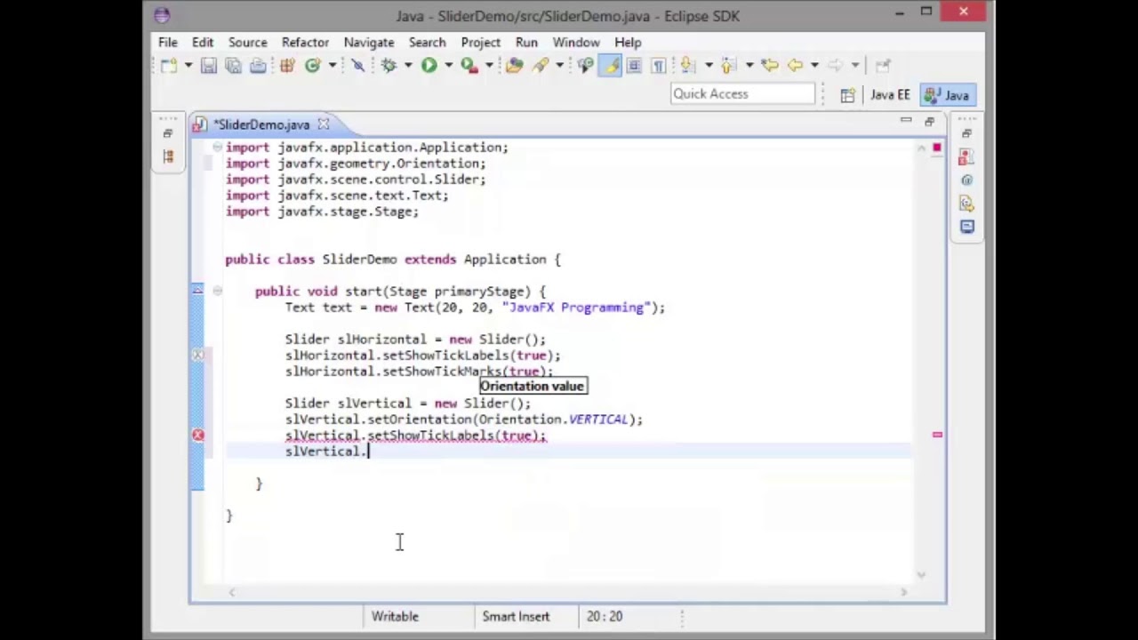Click the Open Type icon

(514, 65)
